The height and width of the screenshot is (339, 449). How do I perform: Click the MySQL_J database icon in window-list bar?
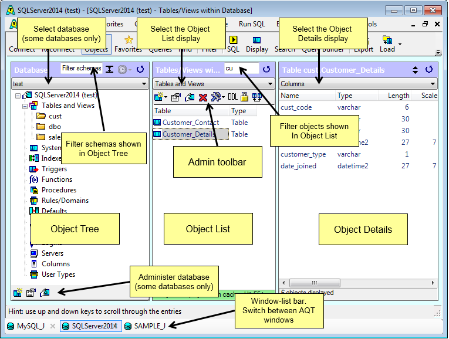[x=11, y=326]
